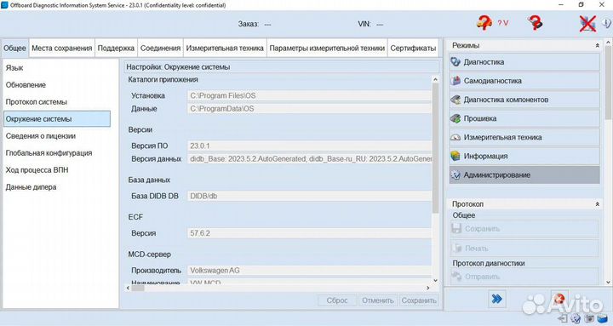This screenshot has height=326, width=613.
Task: Click the ignition key status icon
Action: tap(535, 23)
